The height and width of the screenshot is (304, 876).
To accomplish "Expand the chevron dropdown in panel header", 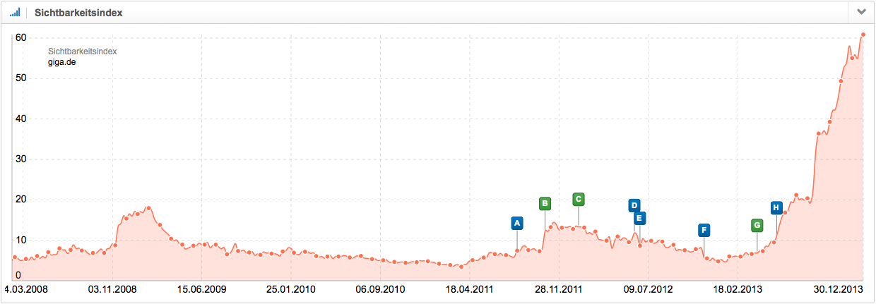I will pos(860,12).
